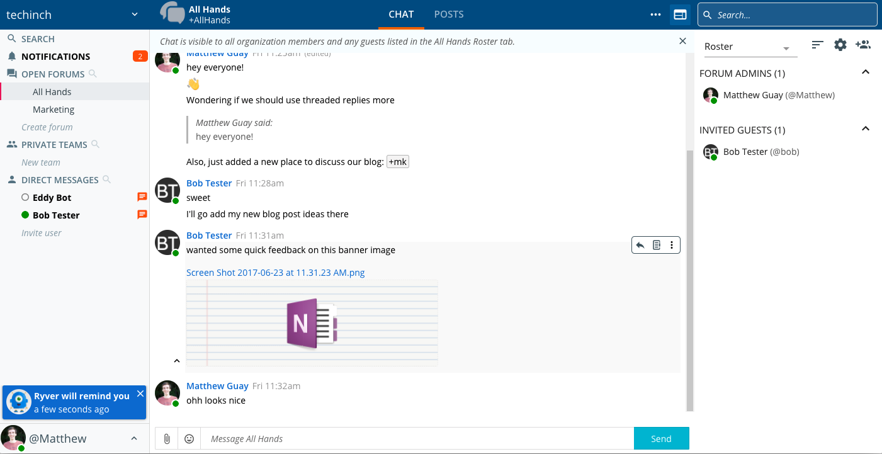The width and height of the screenshot is (882, 454).
Task: Expand the techinch organization dropdown
Action: click(x=135, y=14)
